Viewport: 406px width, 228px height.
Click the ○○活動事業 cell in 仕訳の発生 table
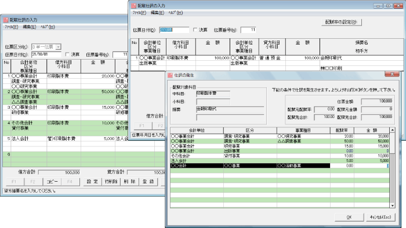[303, 166]
